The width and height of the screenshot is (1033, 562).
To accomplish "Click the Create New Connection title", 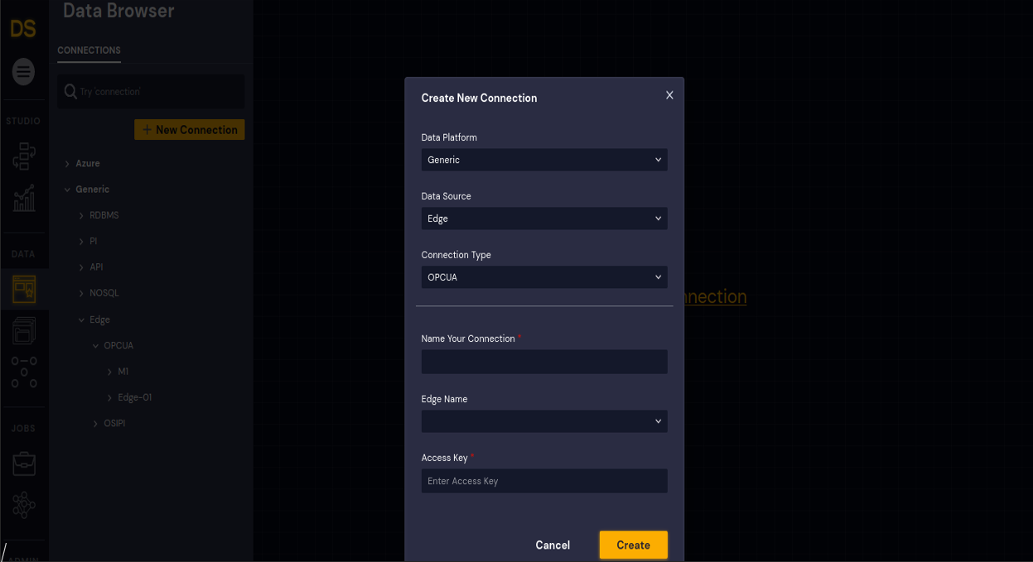I will [x=479, y=98].
